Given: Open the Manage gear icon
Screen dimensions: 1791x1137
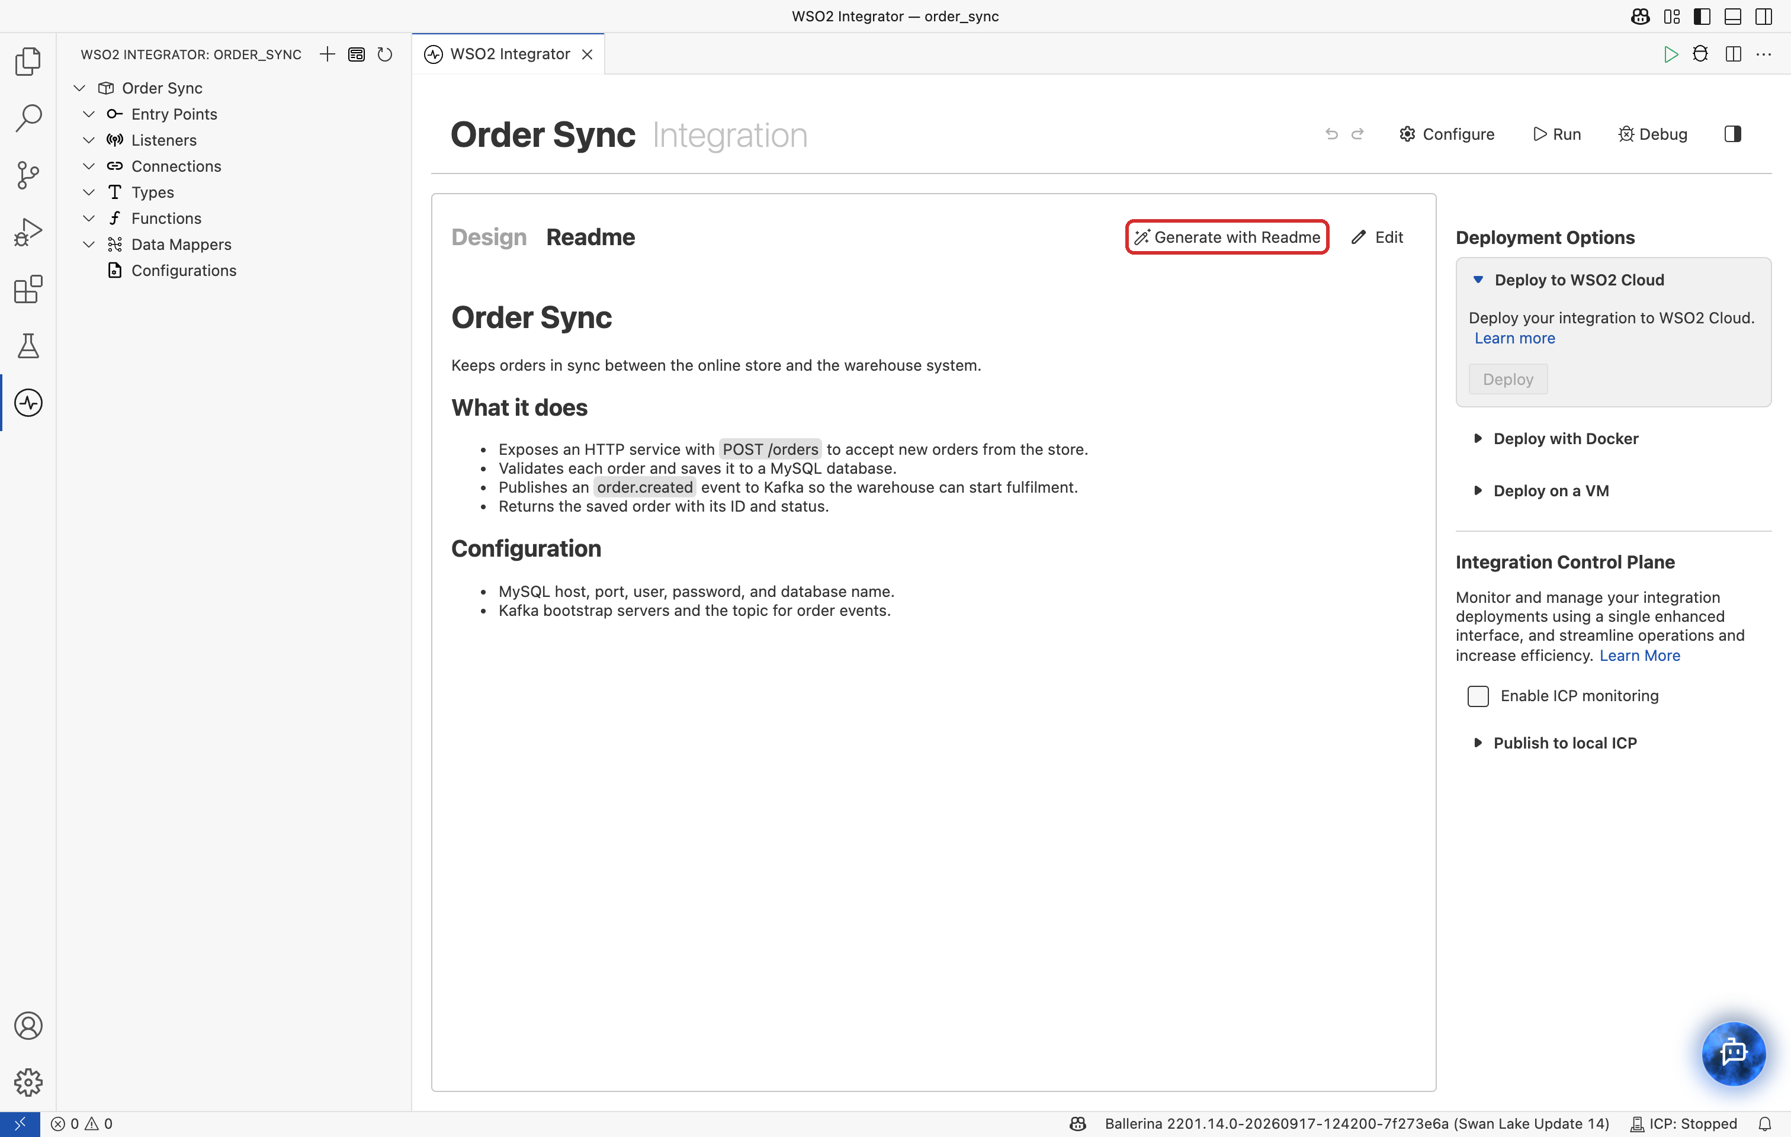Looking at the screenshot, I should (28, 1082).
